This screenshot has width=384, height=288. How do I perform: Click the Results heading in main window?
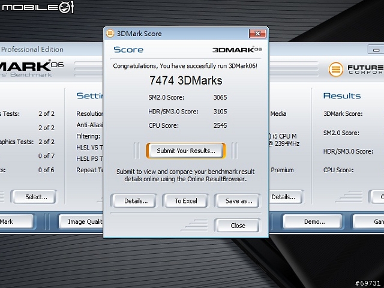click(x=342, y=95)
